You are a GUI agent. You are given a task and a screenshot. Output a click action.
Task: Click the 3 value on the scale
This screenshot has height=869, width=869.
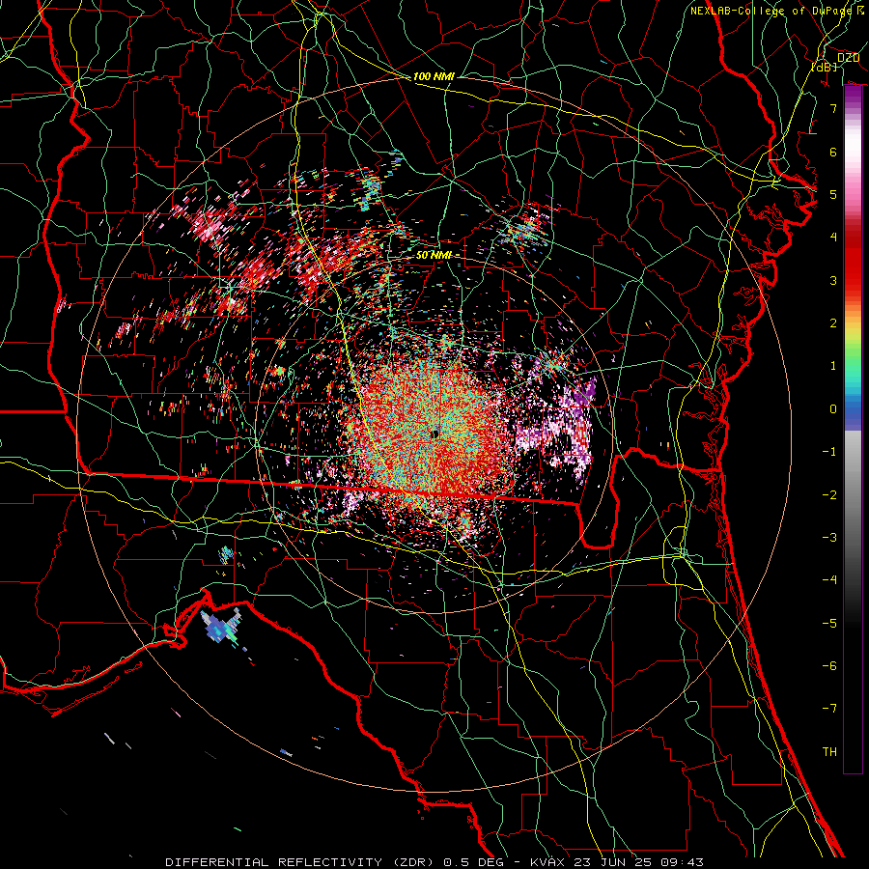pyautogui.click(x=832, y=280)
